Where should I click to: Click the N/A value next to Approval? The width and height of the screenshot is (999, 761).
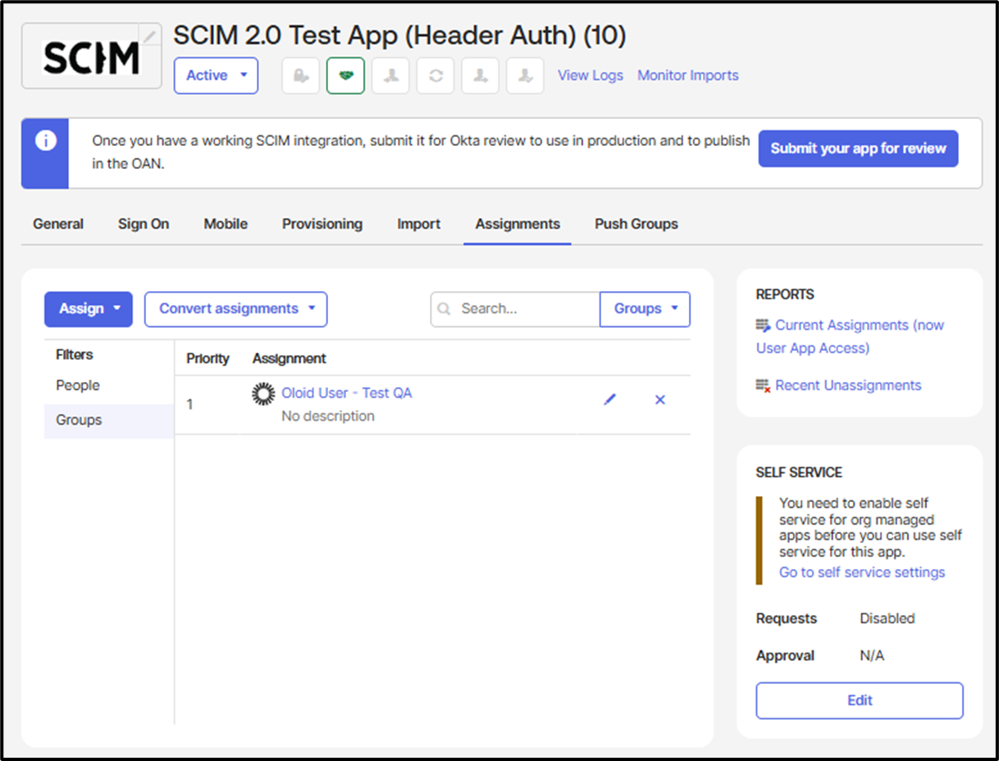(x=872, y=656)
